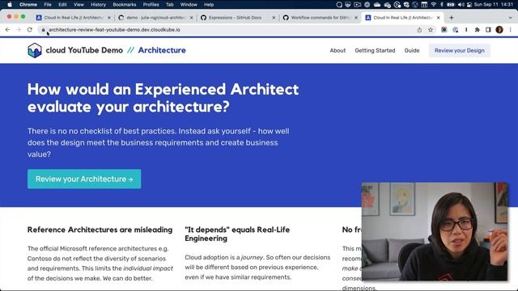Click Review your Design button
The height and width of the screenshot is (291, 518).
tap(460, 50)
